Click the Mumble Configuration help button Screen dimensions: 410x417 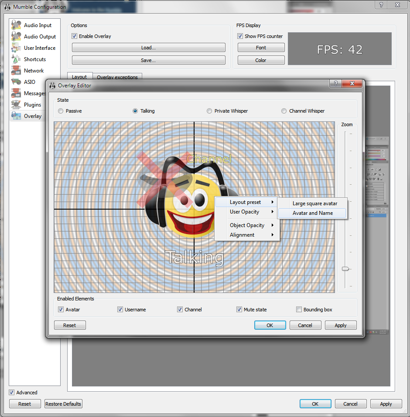pyautogui.click(x=381, y=5)
